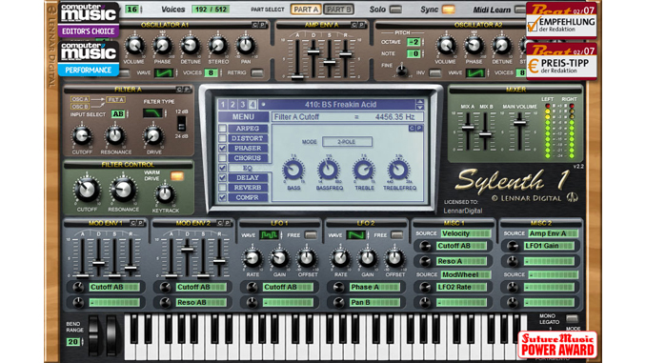Open Mod Env 2 Reso AB destination
This screenshot has width=646, height=363.
pyautogui.click(x=201, y=302)
